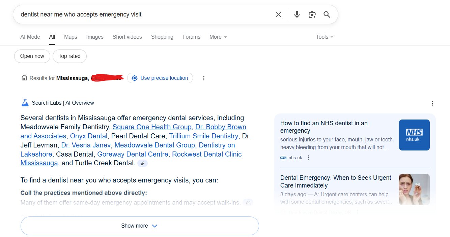
Task: Open the NHS thumbnail image
Action: click(x=414, y=135)
